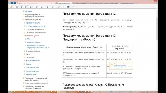
Task: Click cell Управление производственным предприятием, редакция 1.3
Action: click(84, 67)
